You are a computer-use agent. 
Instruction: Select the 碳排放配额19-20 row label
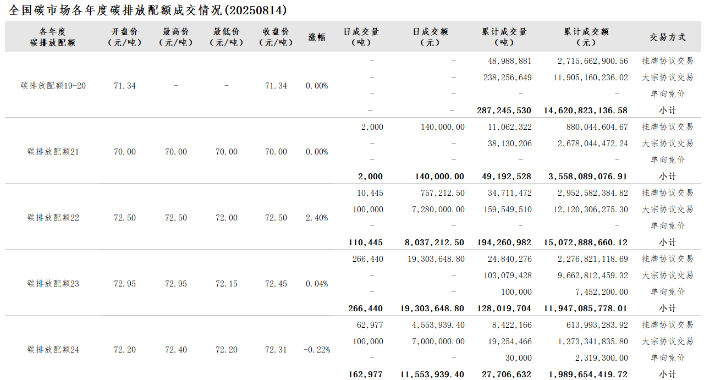pos(53,86)
